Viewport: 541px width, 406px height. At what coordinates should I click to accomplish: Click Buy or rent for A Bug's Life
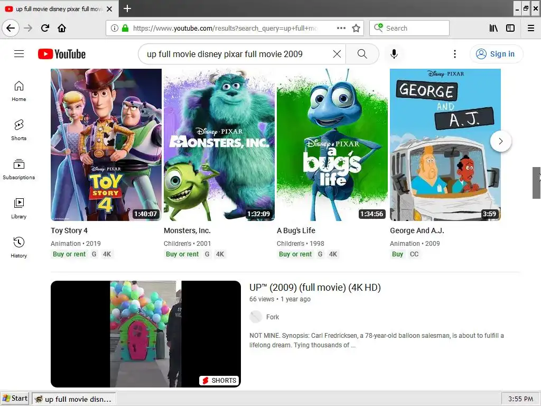tap(295, 254)
